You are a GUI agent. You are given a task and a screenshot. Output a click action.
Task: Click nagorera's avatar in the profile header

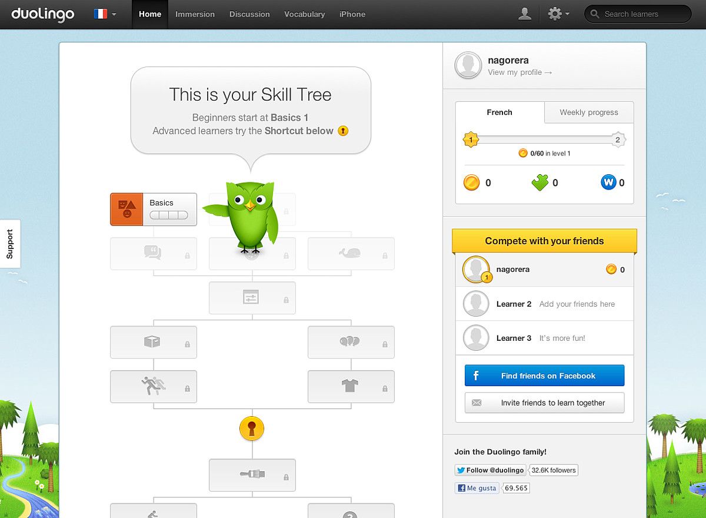pos(468,65)
